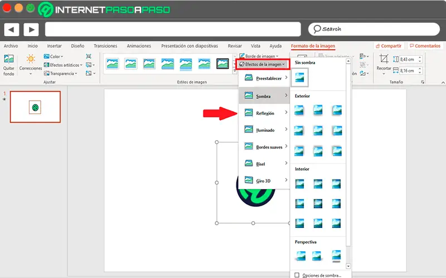Select slide 1 thumbnail

[35, 107]
